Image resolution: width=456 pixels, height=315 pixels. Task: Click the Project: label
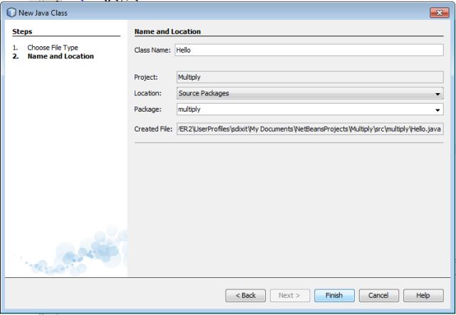(x=146, y=78)
